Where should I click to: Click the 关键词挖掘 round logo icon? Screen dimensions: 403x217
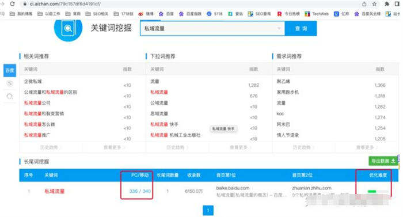point(68,28)
